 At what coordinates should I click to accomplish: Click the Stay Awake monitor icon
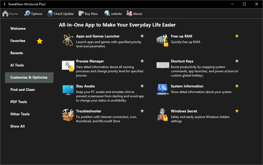68,90
